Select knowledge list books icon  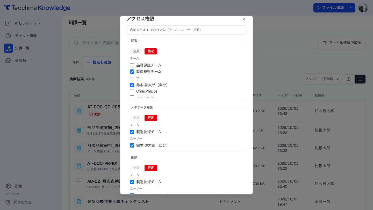click(8, 48)
